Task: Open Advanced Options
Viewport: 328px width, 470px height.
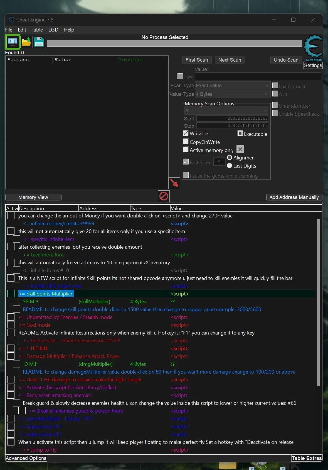Action: coord(26,458)
